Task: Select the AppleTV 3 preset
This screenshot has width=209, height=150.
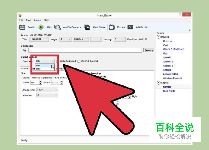Action: 168,66
